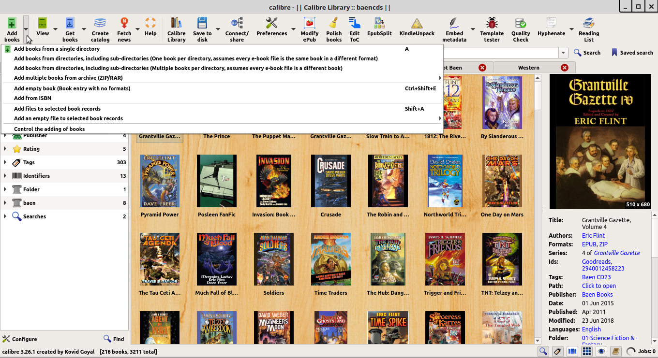This screenshot has height=358, width=658.
Task: Choose Add multiple books from archive (ZIP/RAR)
Action: point(223,78)
